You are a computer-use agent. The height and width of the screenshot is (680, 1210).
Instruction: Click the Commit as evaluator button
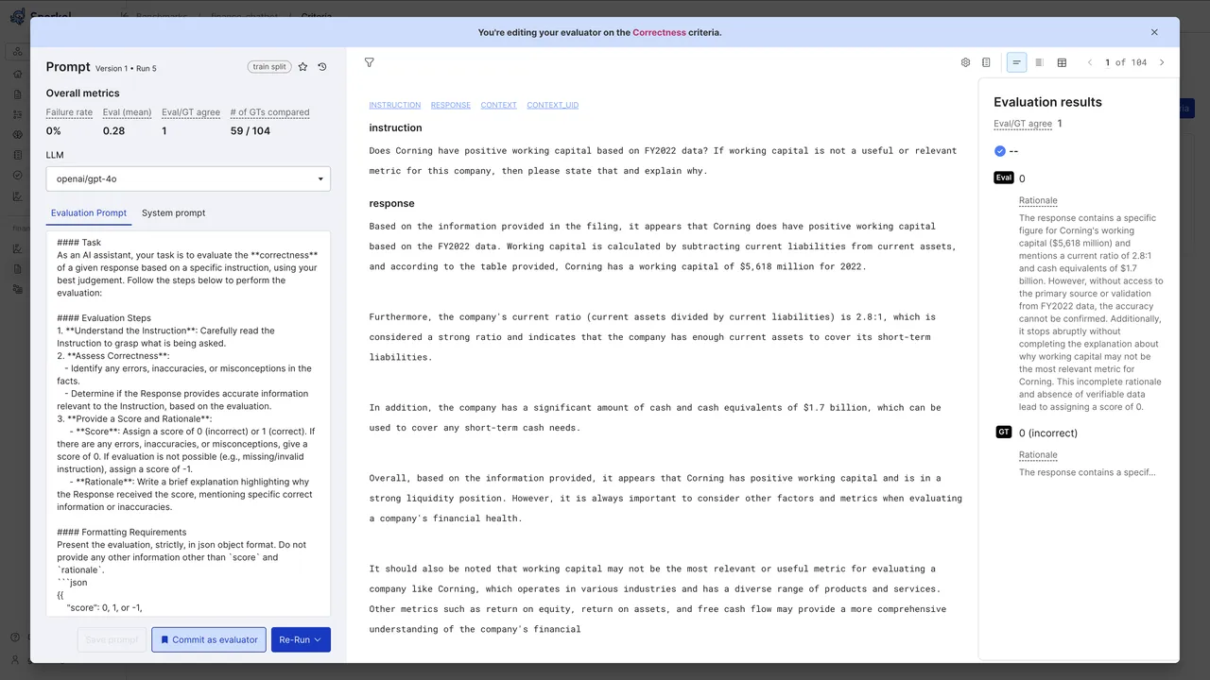[209, 639]
